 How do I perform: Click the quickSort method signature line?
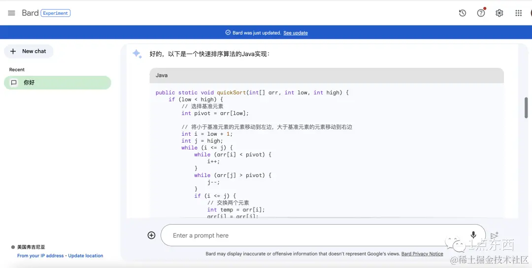252,92
